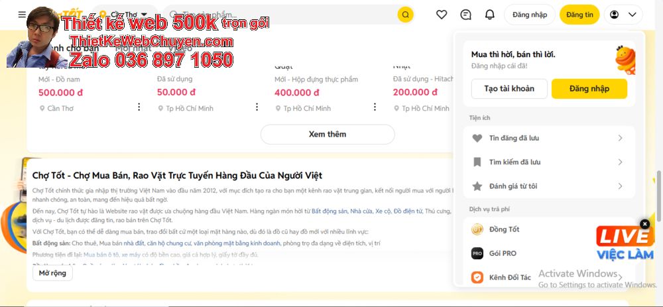Click the Tạo tài khoản button
The height and width of the screenshot is (307, 663).
[509, 89]
